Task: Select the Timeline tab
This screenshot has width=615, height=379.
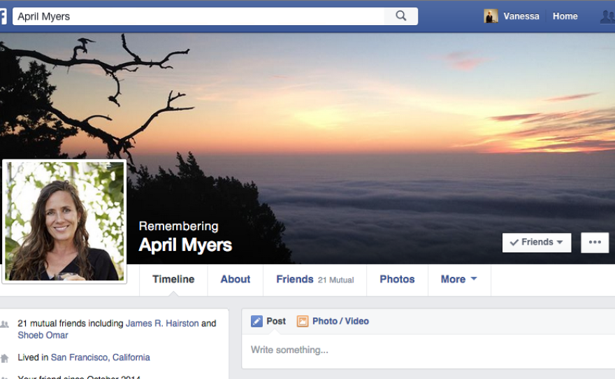Action: pos(173,279)
